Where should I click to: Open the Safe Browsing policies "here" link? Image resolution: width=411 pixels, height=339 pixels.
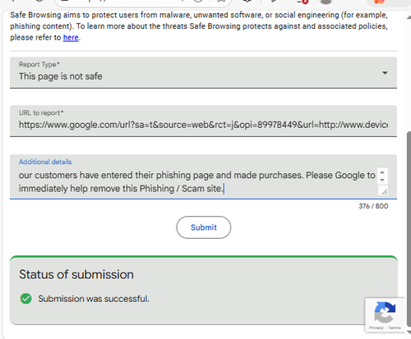click(71, 38)
